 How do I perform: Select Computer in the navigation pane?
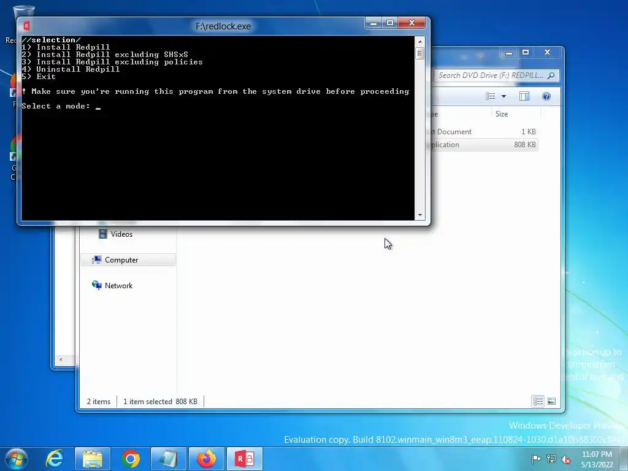(128, 260)
